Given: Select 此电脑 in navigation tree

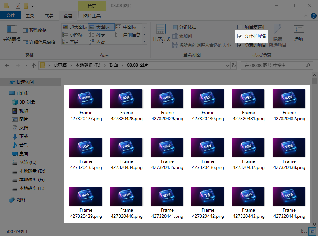Looking at the screenshot, I should point(20,93).
